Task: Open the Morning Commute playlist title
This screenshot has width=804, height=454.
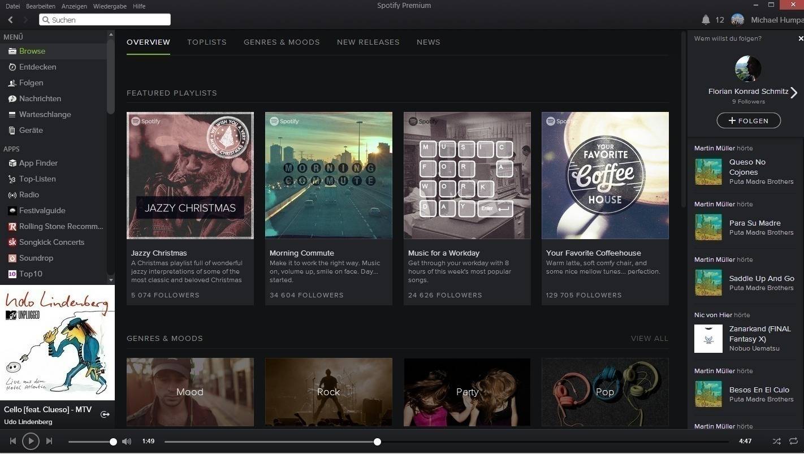Action: click(x=302, y=253)
